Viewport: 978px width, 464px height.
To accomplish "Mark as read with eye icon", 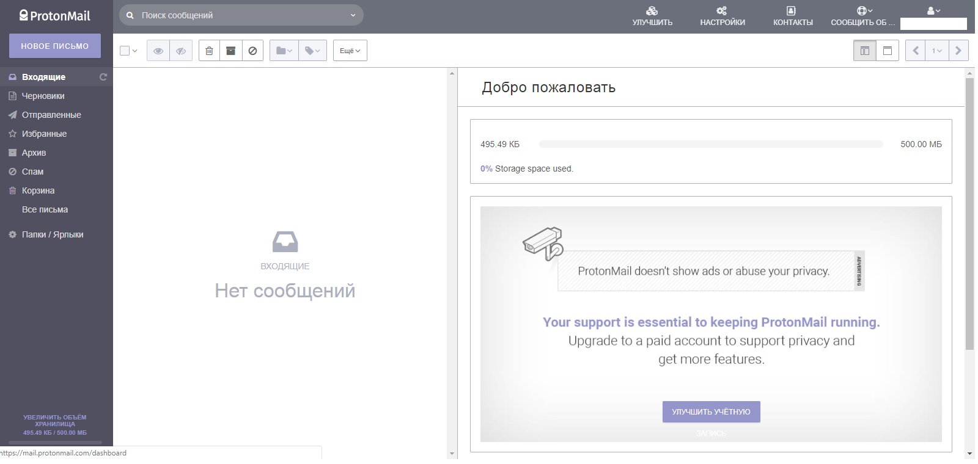I will 158,51.
